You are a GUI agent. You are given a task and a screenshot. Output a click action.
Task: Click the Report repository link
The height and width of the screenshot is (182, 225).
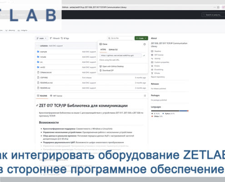pos(158,77)
